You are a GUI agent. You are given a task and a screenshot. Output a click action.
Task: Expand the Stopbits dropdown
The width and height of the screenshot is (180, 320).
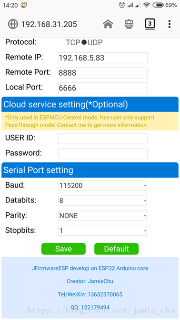click(102, 230)
